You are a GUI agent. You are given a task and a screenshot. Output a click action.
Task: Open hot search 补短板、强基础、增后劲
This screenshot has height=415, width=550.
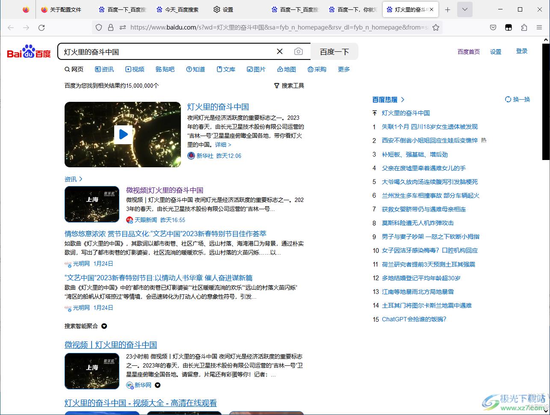tap(415, 154)
